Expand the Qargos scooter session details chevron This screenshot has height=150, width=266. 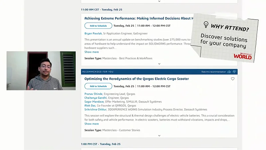[159, 136]
